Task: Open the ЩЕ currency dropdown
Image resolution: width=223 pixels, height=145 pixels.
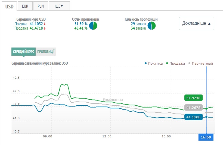Action: (x=59, y=6)
